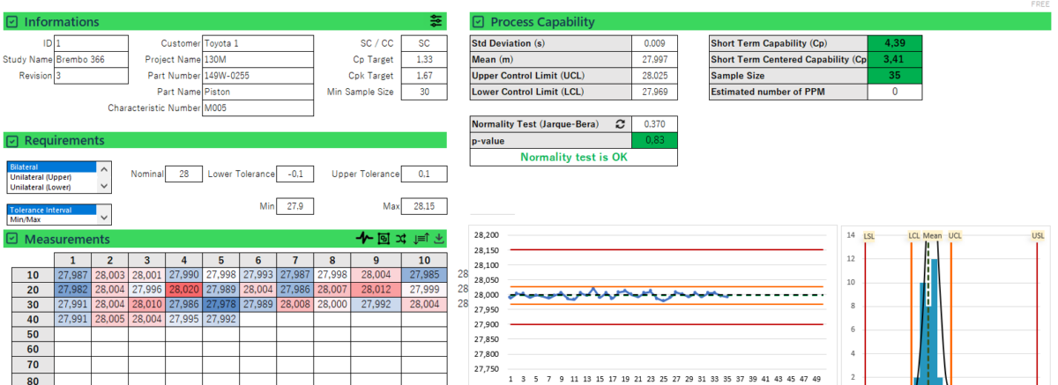Toggle the Measurements section checkbox
The image size is (1058, 385).
point(13,240)
